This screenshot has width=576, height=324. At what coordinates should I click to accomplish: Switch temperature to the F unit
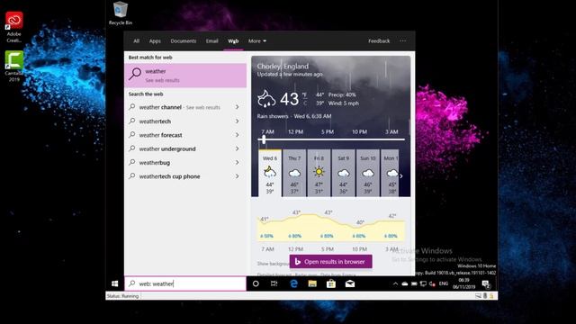(304, 94)
